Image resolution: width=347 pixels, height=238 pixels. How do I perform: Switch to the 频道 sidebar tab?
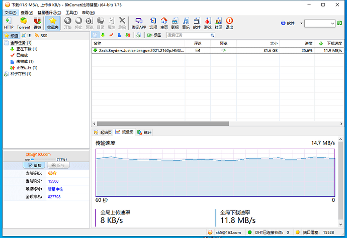coord(12,36)
